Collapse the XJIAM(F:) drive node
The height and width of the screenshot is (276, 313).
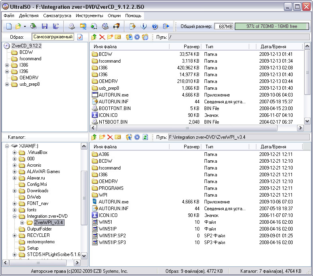(7, 146)
